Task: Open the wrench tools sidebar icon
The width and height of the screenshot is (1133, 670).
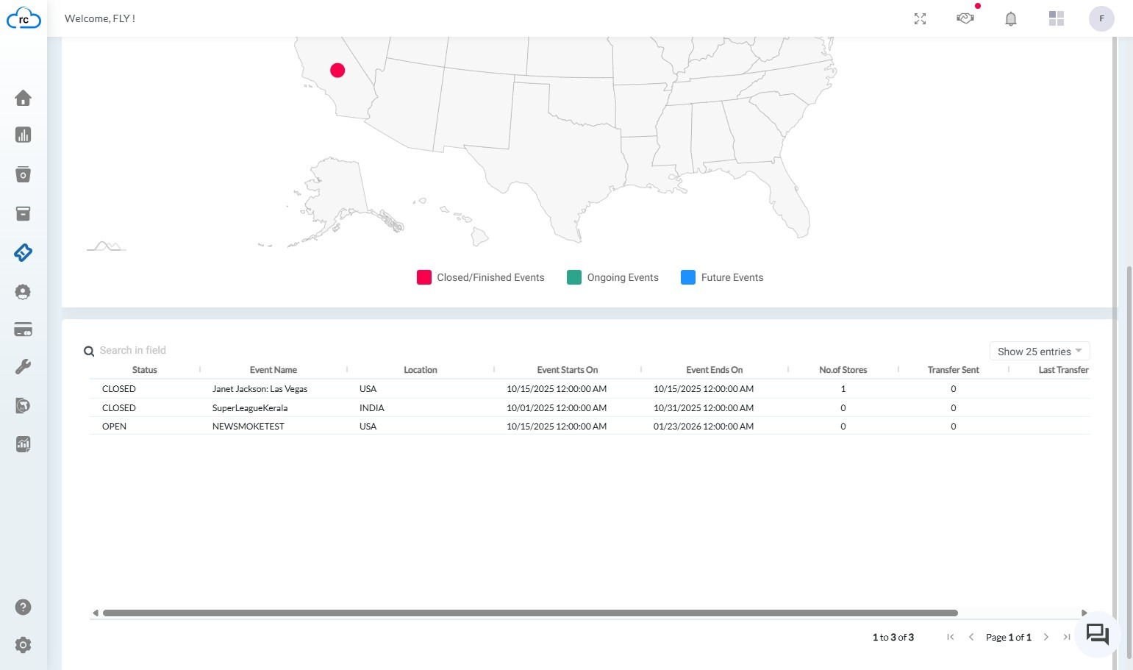Action: [x=23, y=367]
